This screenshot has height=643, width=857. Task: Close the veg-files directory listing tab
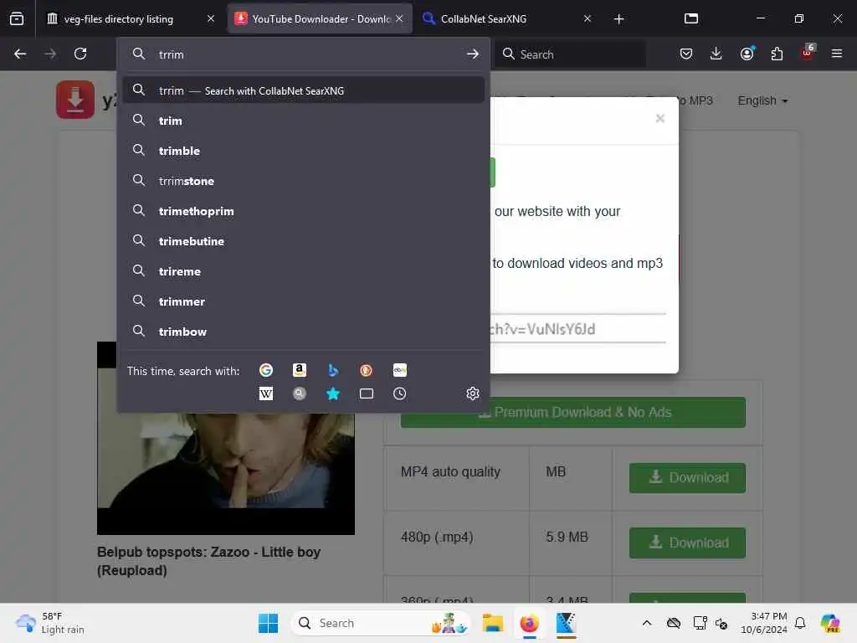[x=211, y=19]
